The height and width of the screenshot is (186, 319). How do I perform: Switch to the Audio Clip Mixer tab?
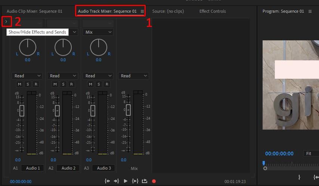34,11
